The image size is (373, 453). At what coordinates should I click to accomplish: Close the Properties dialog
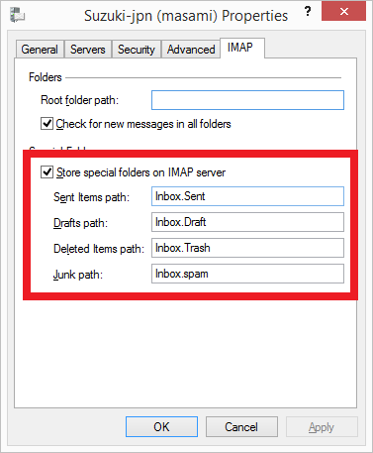coord(343,11)
